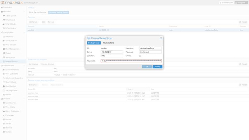Toggle the Enable checkbox in the dialog
The image size is (249, 140).
140,56
